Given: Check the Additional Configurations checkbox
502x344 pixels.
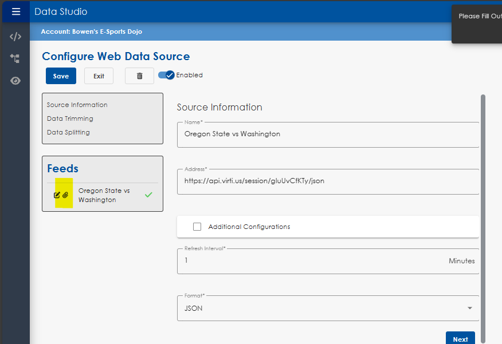Looking at the screenshot, I should coord(197,227).
